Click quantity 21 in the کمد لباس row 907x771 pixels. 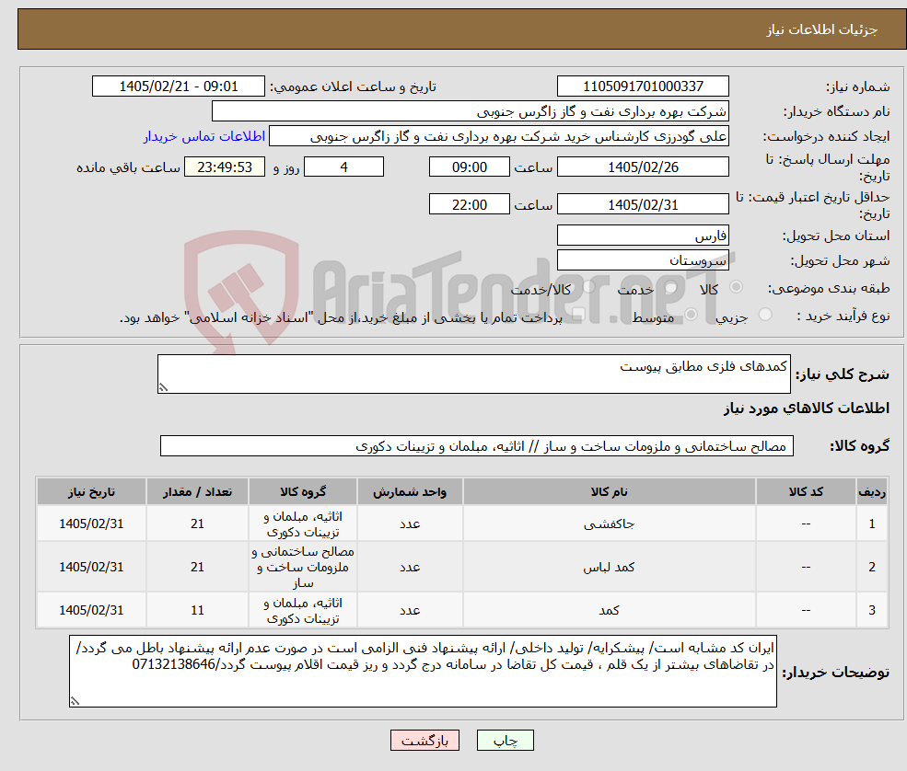click(197, 567)
